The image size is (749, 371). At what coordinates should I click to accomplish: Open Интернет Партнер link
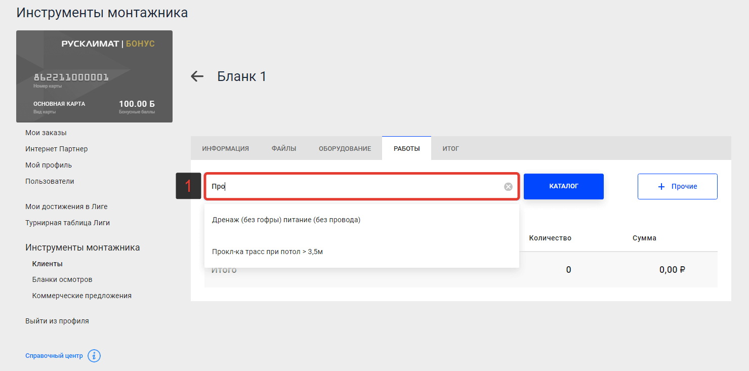[57, 149]
